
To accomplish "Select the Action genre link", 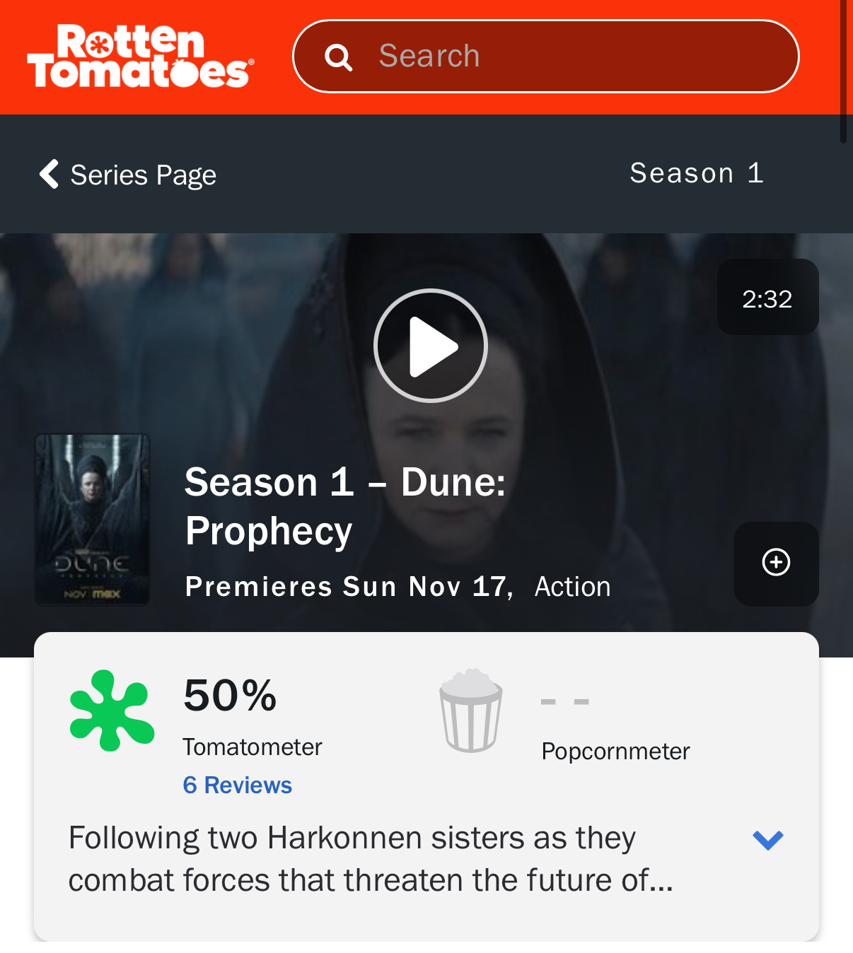I will coord(572,587).
